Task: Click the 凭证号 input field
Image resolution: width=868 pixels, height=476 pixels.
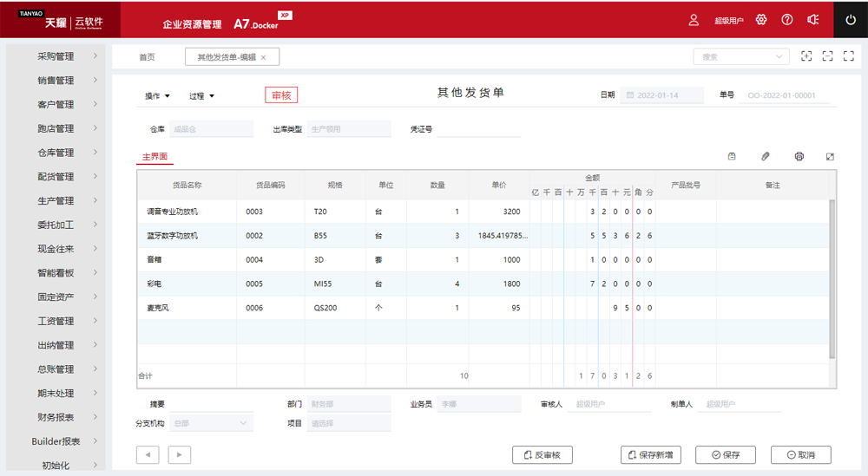Action: click(479, 129)
